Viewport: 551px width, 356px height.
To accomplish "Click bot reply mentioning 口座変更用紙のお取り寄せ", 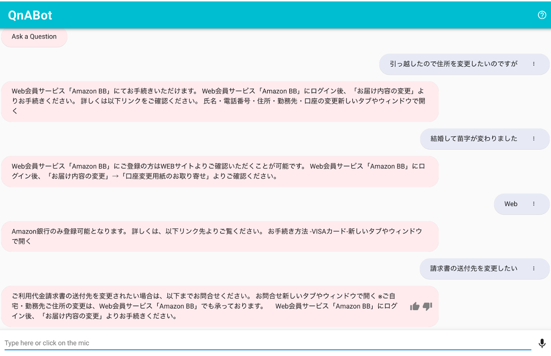I will pyautogui.click(x=220, y=171).
